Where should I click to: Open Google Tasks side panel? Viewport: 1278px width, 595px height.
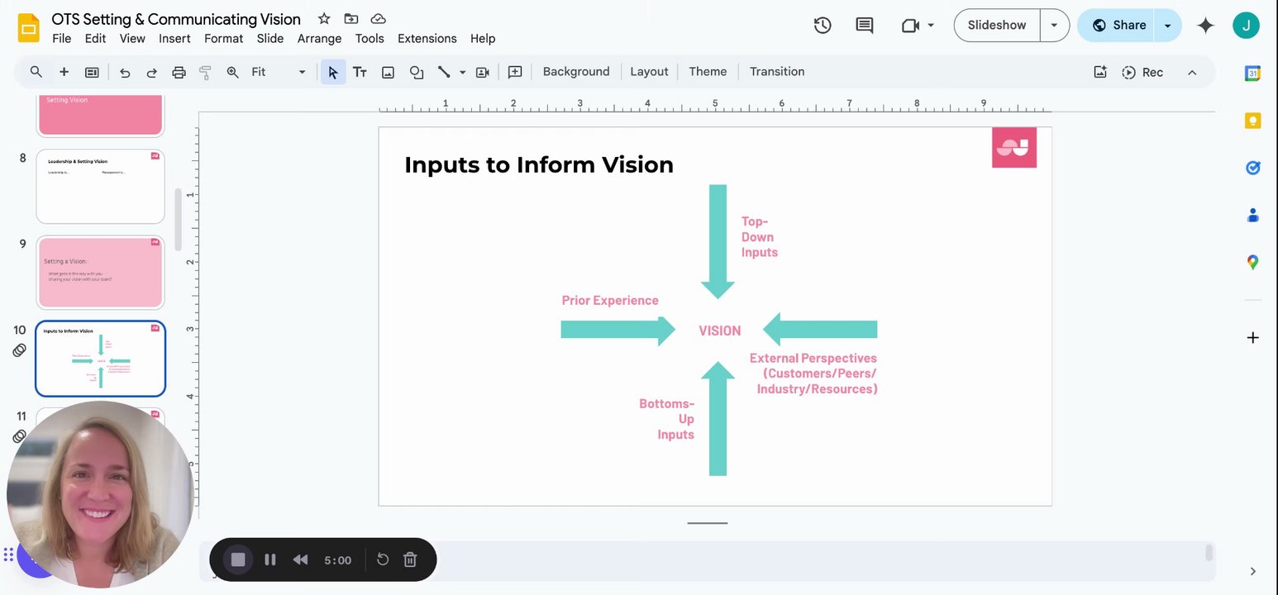(x=1252, y=168)
